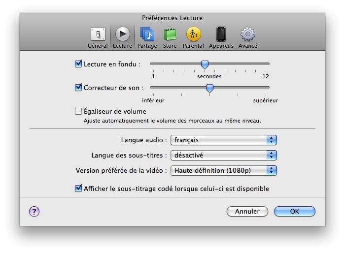Open the Langue des sous-titres dropdown
345x253 pixels.
click(223, 156)
